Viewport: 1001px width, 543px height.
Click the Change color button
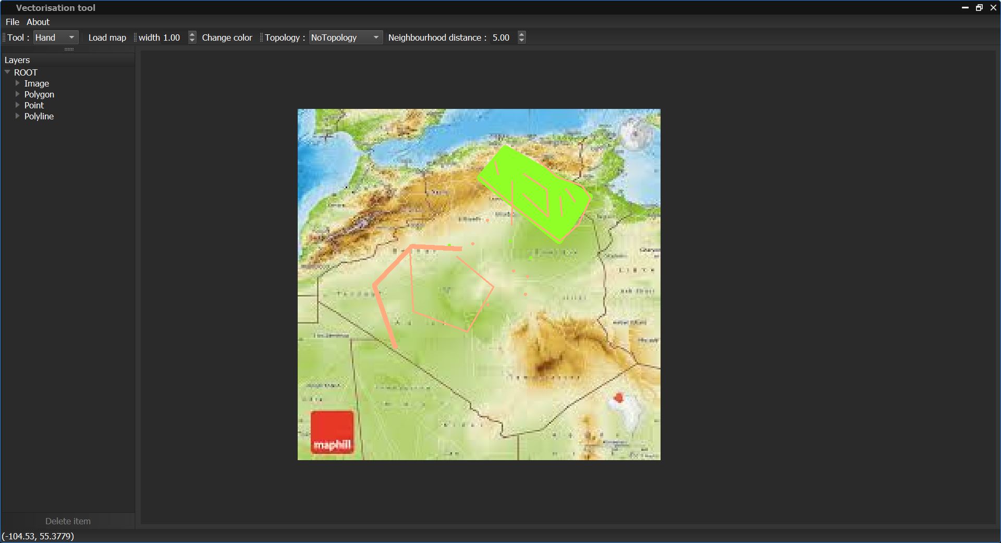pos(227,38)
